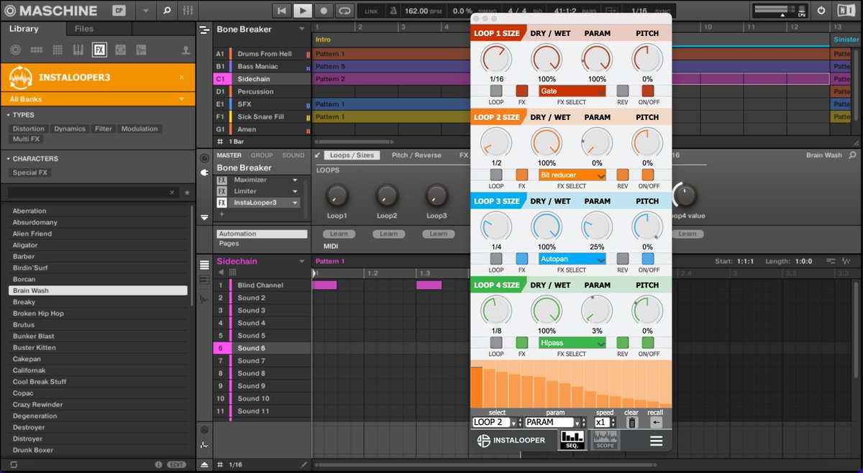
Task: Adjust Loop 1 DRY / WET knob
Action: [x=547, y=58]
